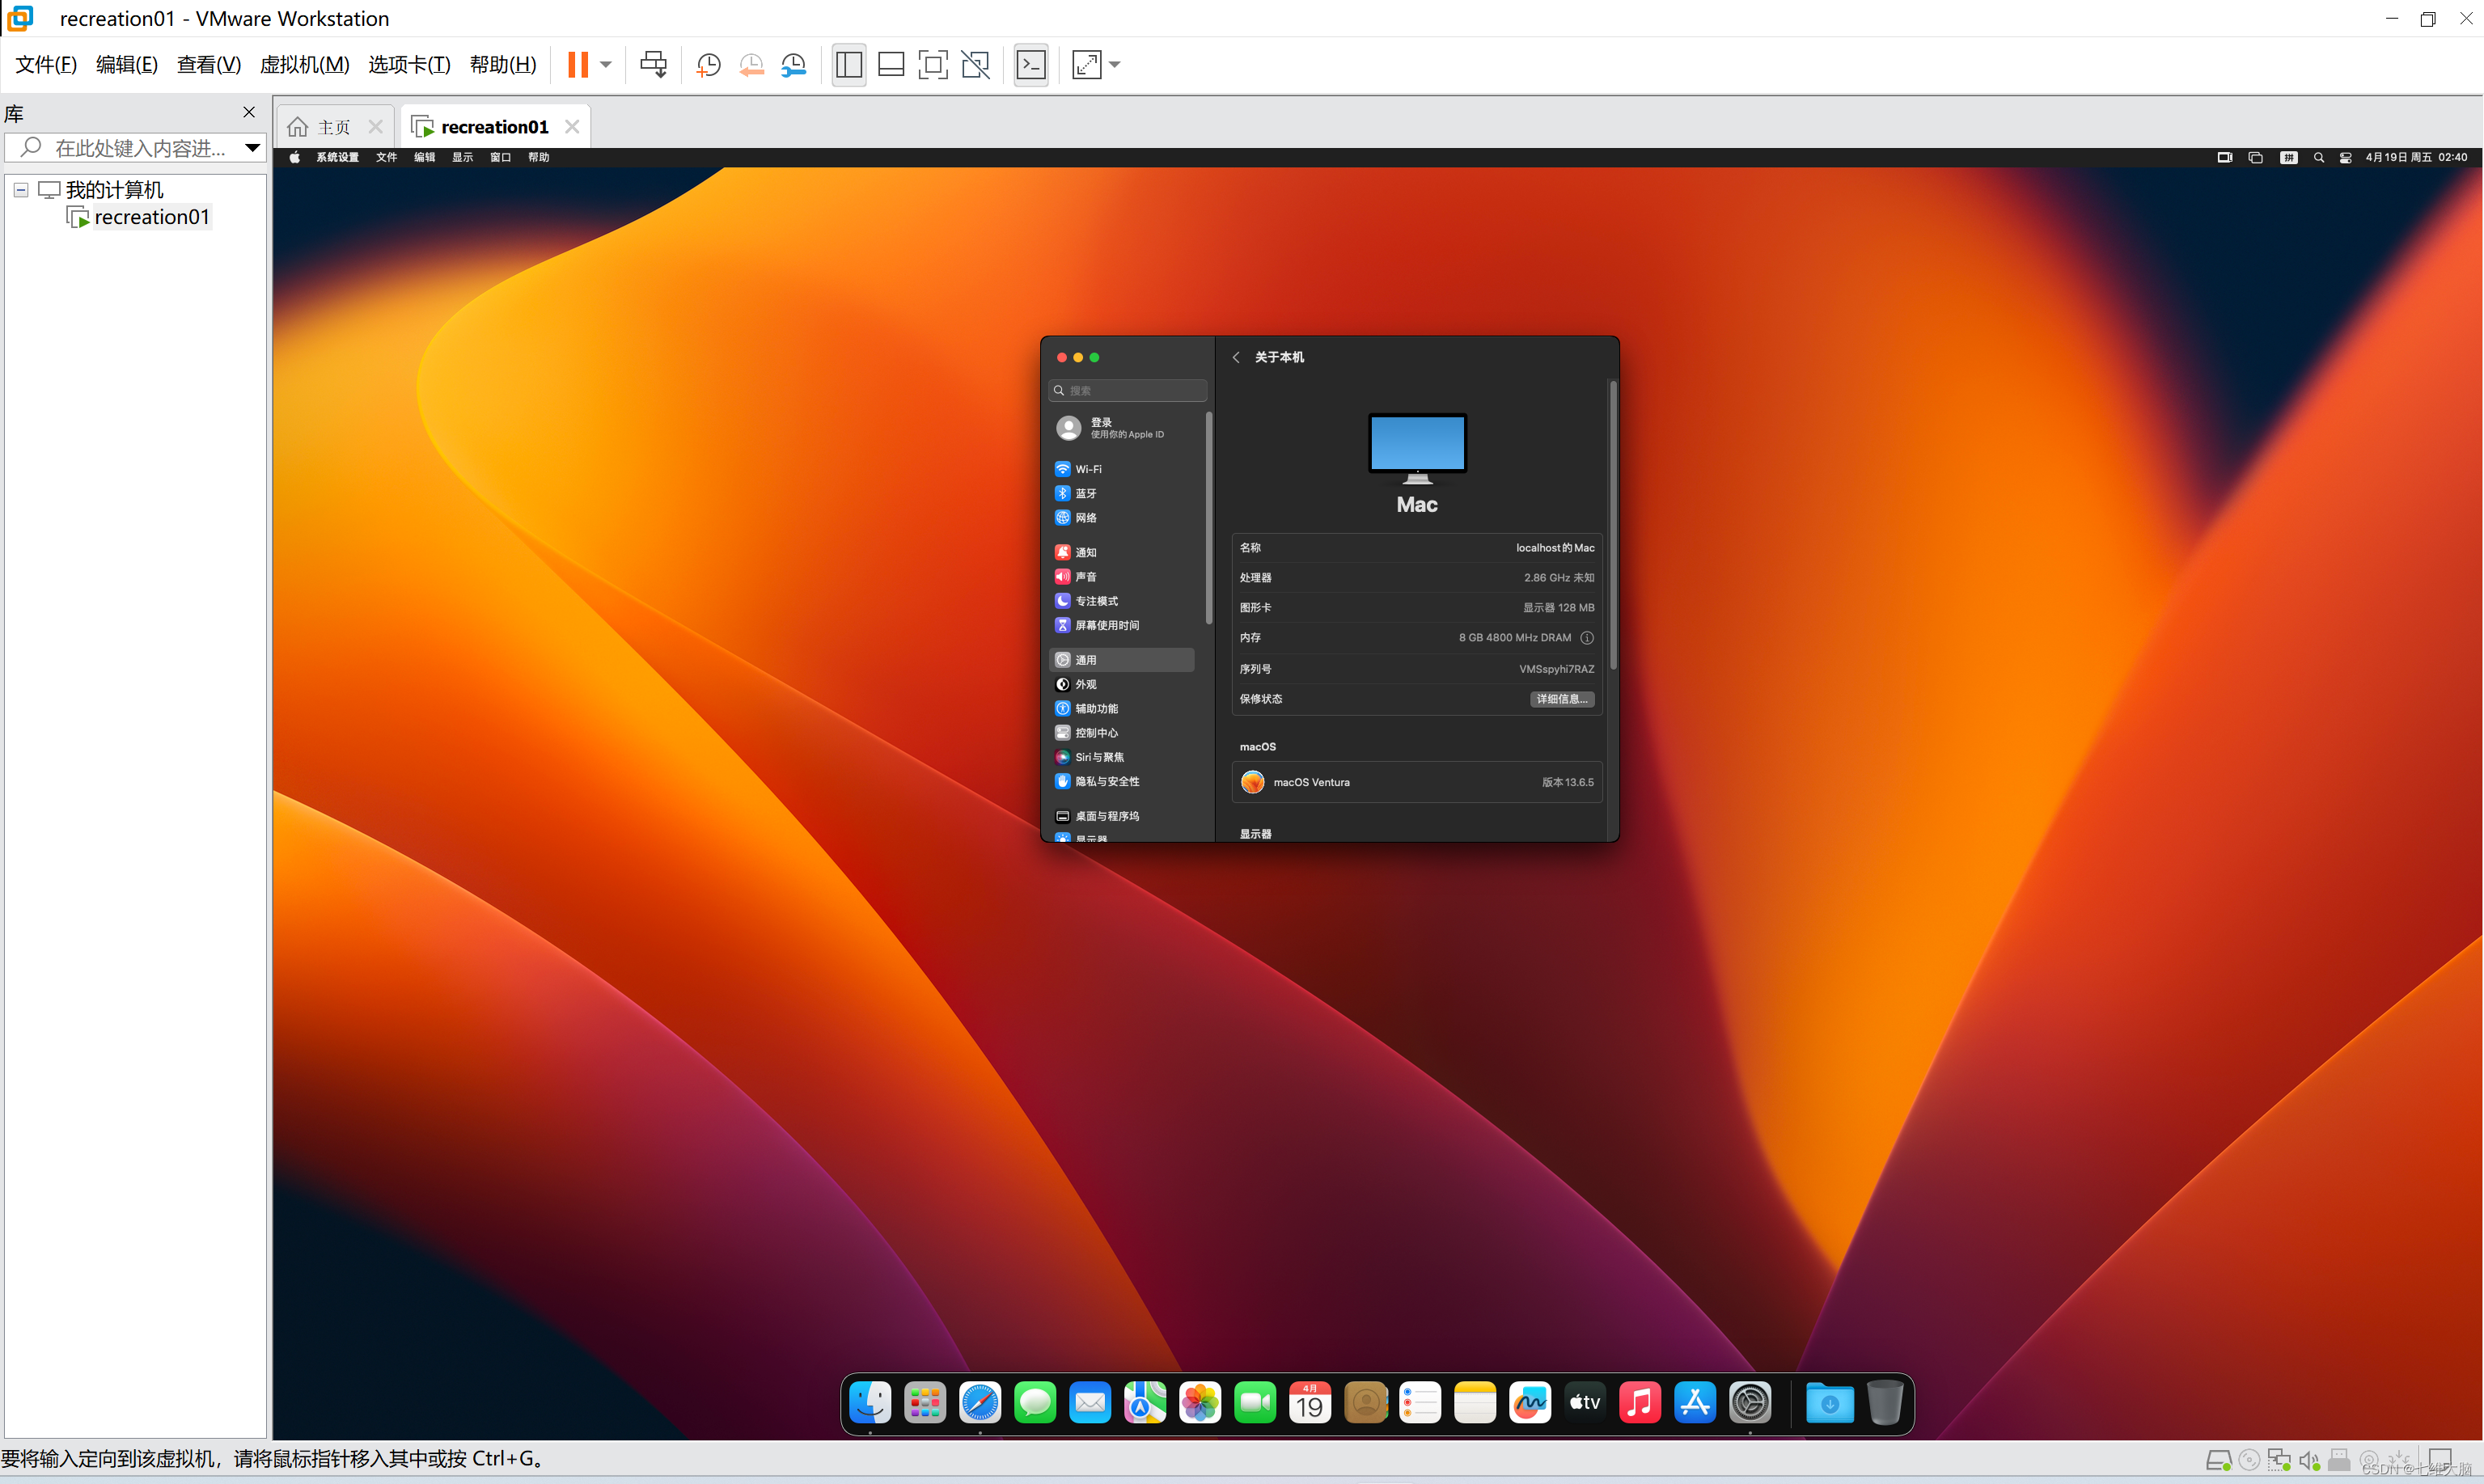Screen dimensions: 2484x1484
Task: Open the 编辑(E) menu in VMware
Action: [x=127, y=65]
